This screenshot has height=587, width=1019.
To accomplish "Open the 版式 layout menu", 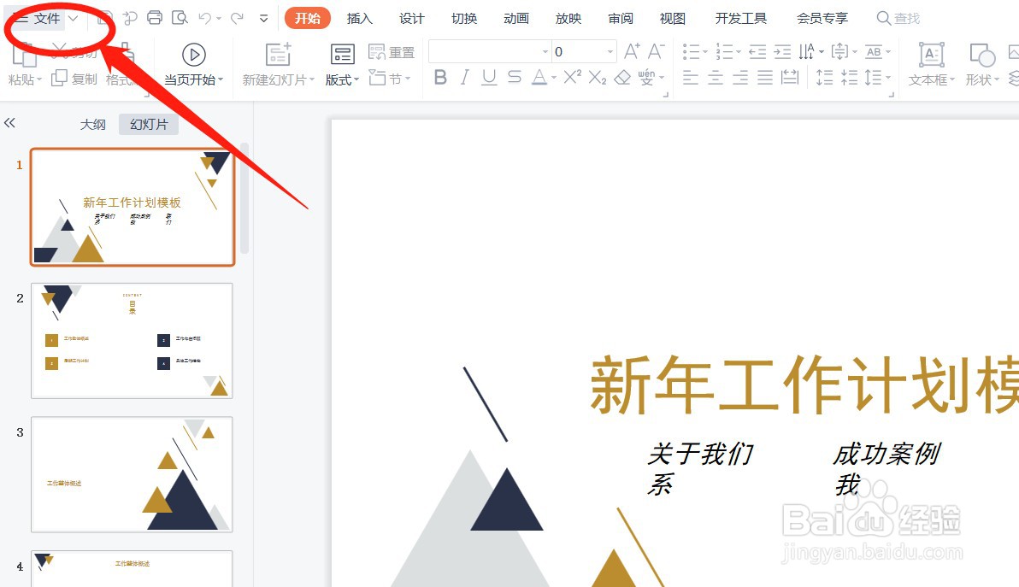I will 342,79.
